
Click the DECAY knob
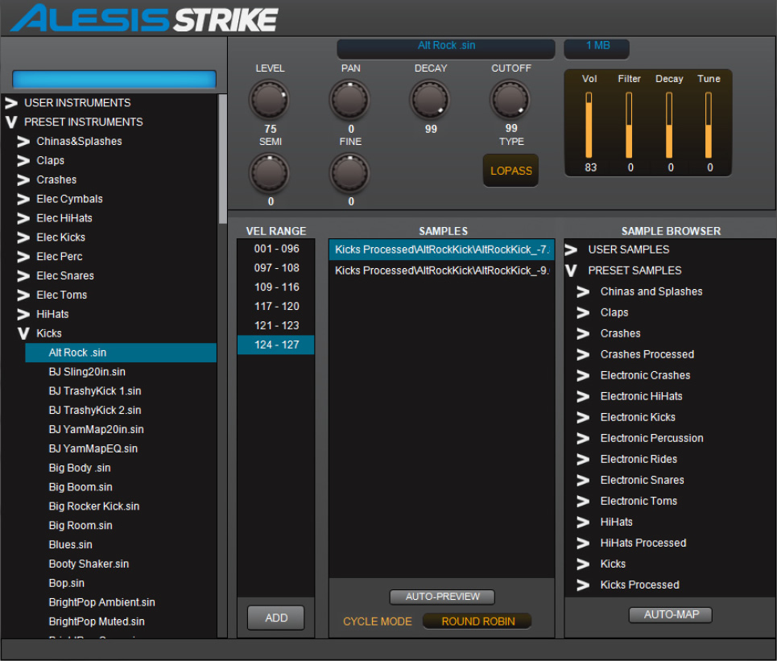click(x=430, y=100)
